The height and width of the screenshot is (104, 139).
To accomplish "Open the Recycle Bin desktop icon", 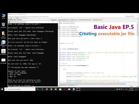I will pyautogui.click(x=3, y=25).
